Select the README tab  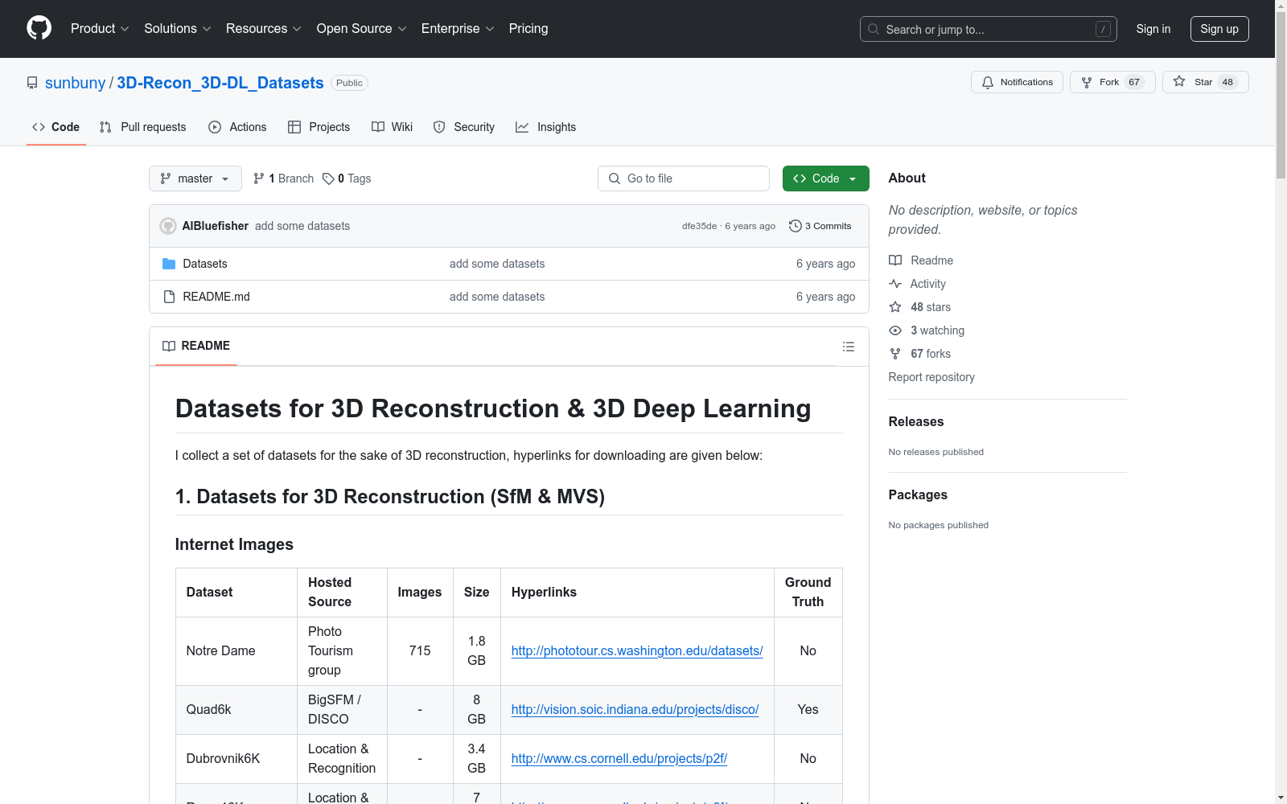pyautogui.click(x=196, y=346)
